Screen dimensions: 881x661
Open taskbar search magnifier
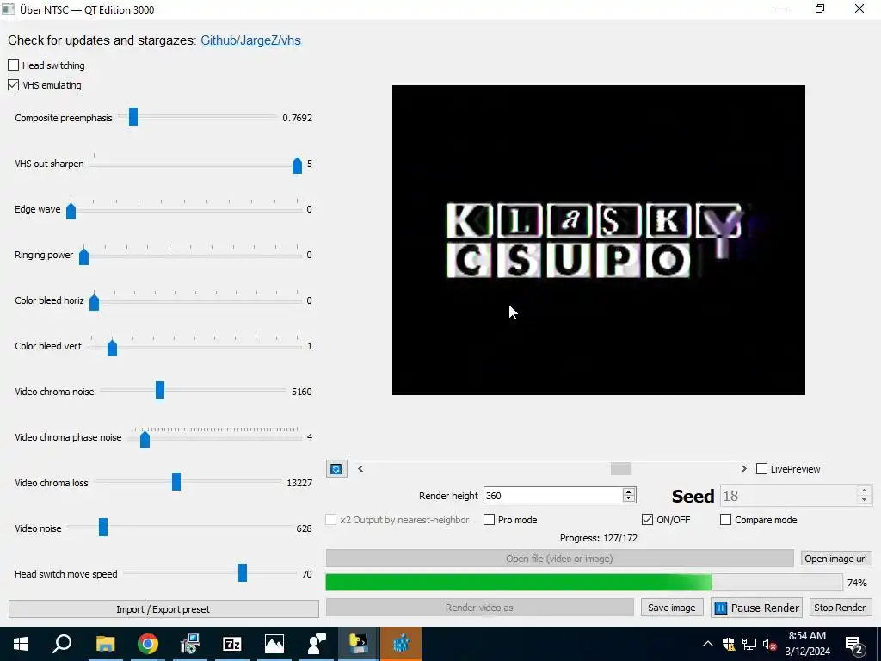click(x=62, y=644)
